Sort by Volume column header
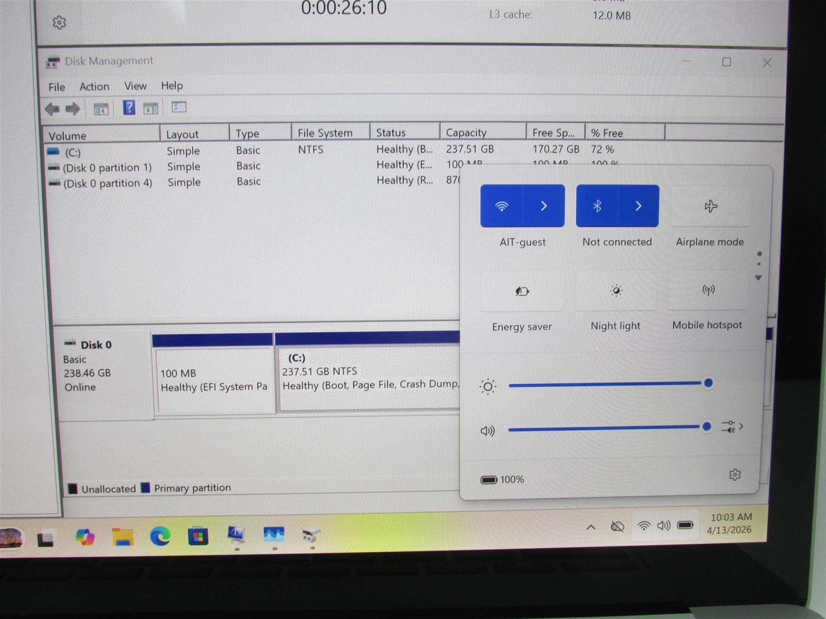826x619 pixels. [101, 135]
